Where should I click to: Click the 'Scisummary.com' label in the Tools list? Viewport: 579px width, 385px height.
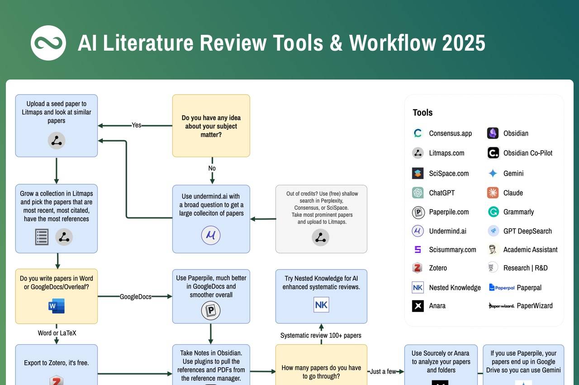click(453, 249)
